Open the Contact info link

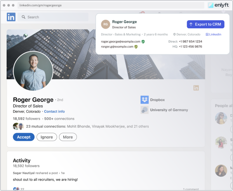click(54, 111)
